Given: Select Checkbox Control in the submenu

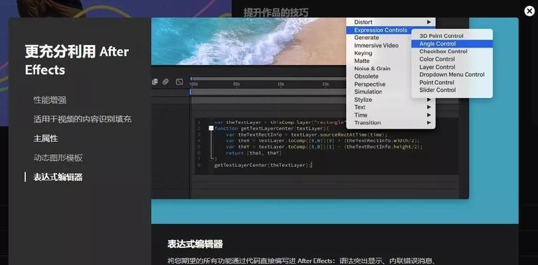Looking at the screenshot, I should (x=443, y=52).
